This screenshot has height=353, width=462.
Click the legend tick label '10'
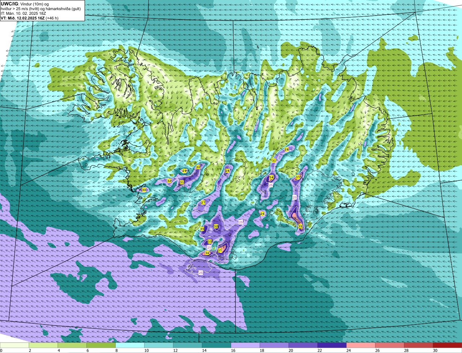coord(146,350)
